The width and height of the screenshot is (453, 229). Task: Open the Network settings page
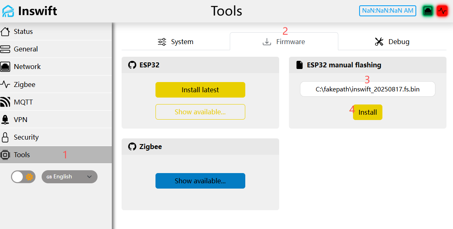[x=56, y=67]
